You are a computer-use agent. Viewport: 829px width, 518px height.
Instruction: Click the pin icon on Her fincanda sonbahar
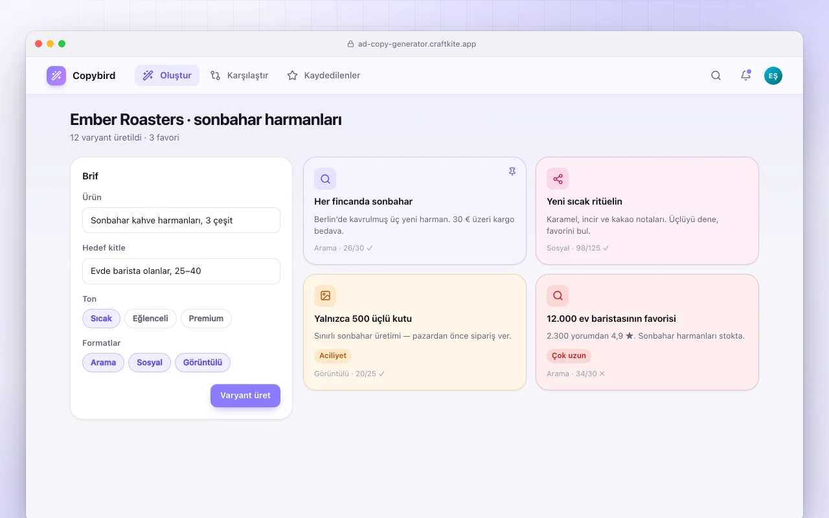click(x=512, y=172)
